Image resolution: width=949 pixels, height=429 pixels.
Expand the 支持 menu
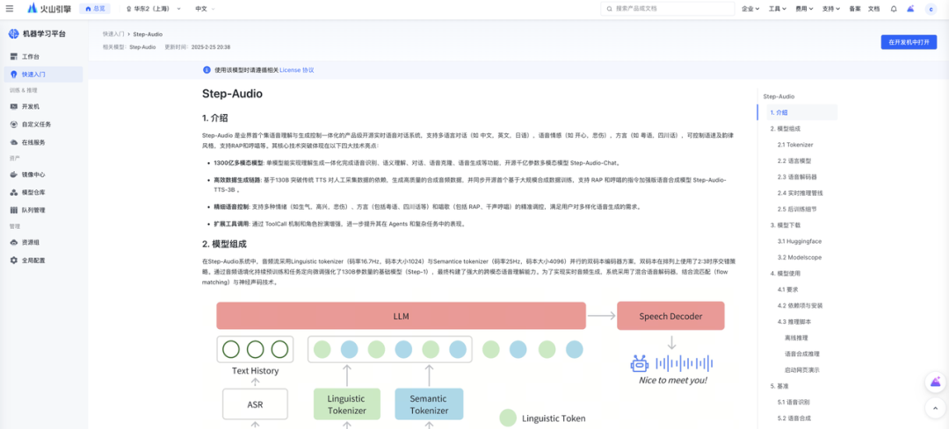pos(831,9)
